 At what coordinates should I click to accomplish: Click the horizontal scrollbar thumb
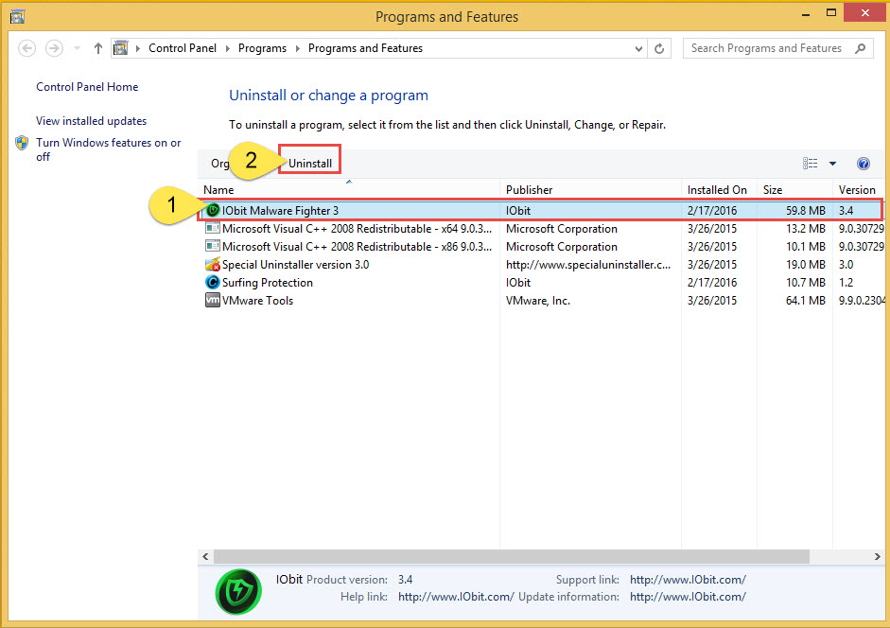coord(512,557)
